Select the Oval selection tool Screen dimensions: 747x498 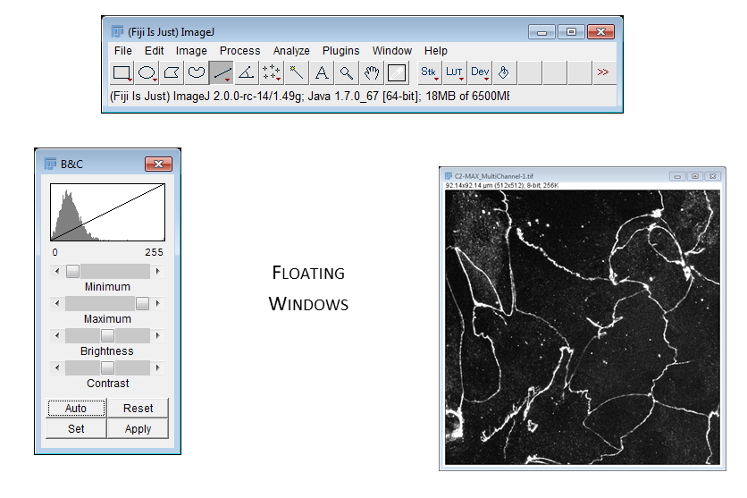click(x=147, y=72)
